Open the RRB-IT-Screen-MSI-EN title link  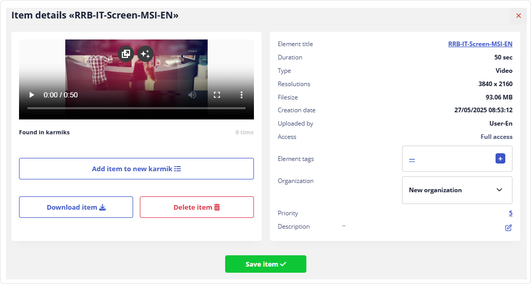(480, 44)
